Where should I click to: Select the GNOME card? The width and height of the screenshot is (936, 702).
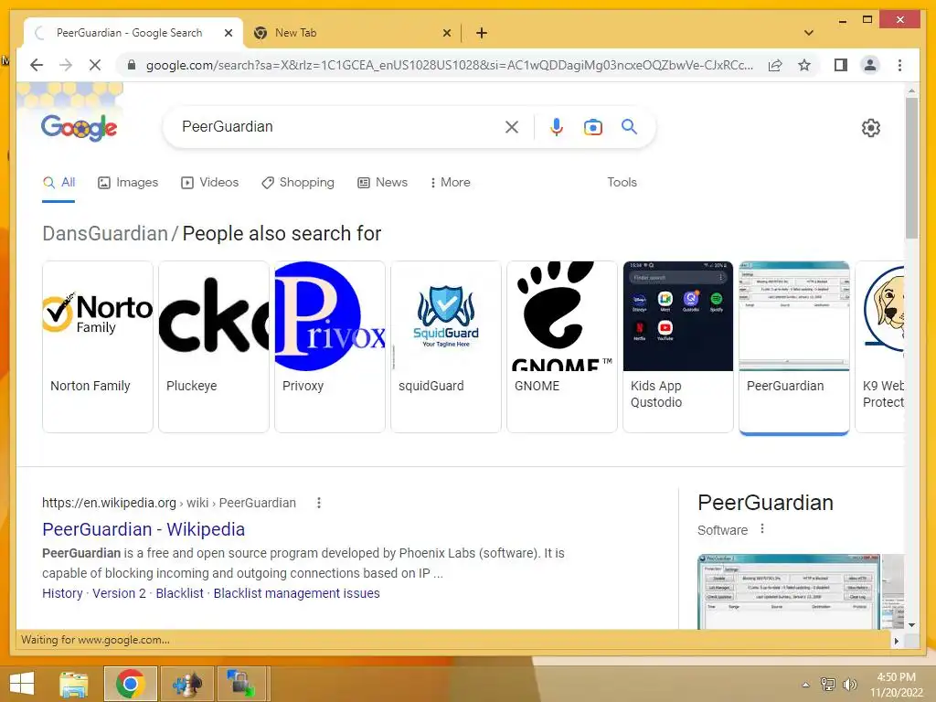(562, 346)
